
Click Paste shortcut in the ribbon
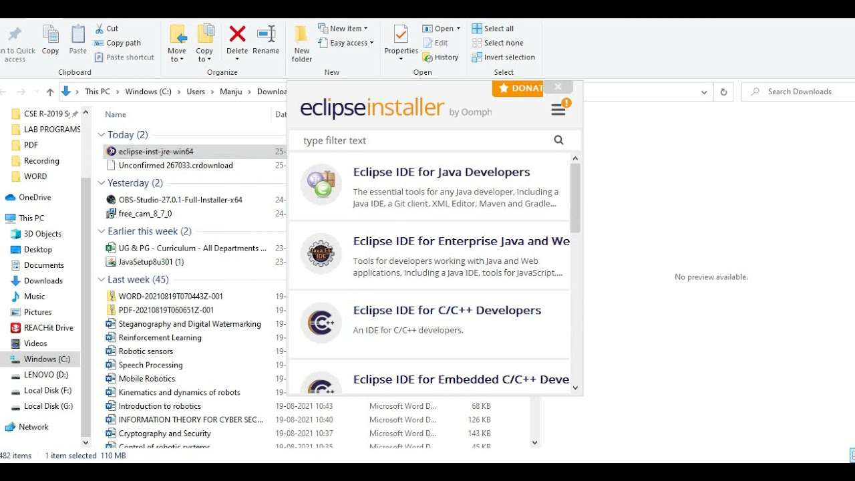click(x=124, y=57)
